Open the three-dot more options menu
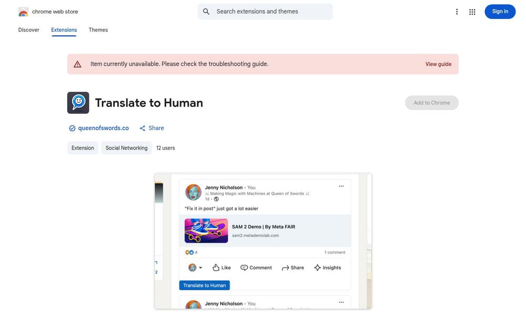This screenshot has width=526, height=328. (x=457, y=12)
